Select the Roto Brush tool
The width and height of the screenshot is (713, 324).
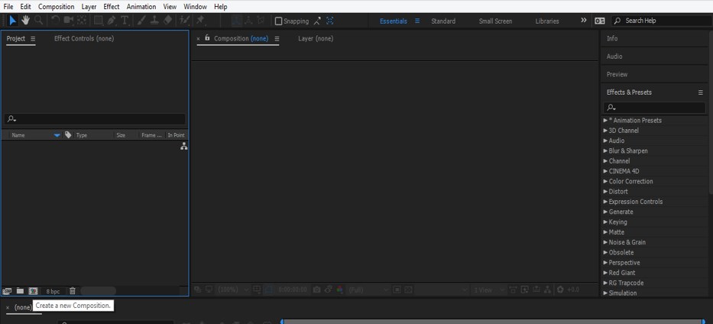click(184, 21)
